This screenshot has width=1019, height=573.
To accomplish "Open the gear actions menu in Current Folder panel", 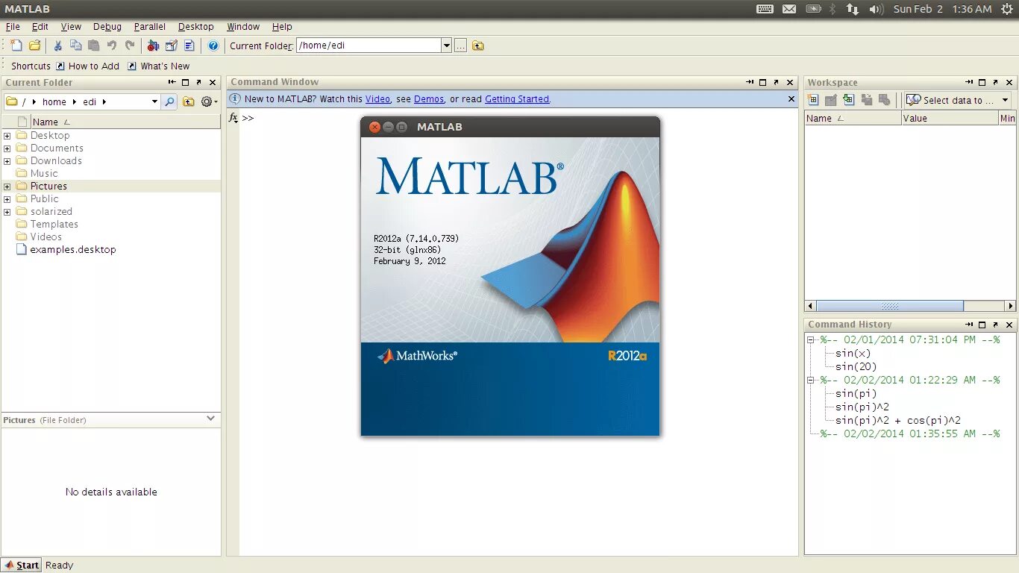I will pos(209,101).
